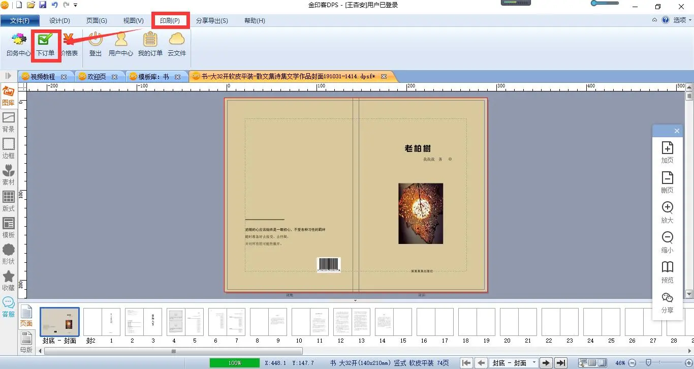Switch to the 印刷(P) ribbon tab
The height and width of the screenshot is (369, 694).
170,21
